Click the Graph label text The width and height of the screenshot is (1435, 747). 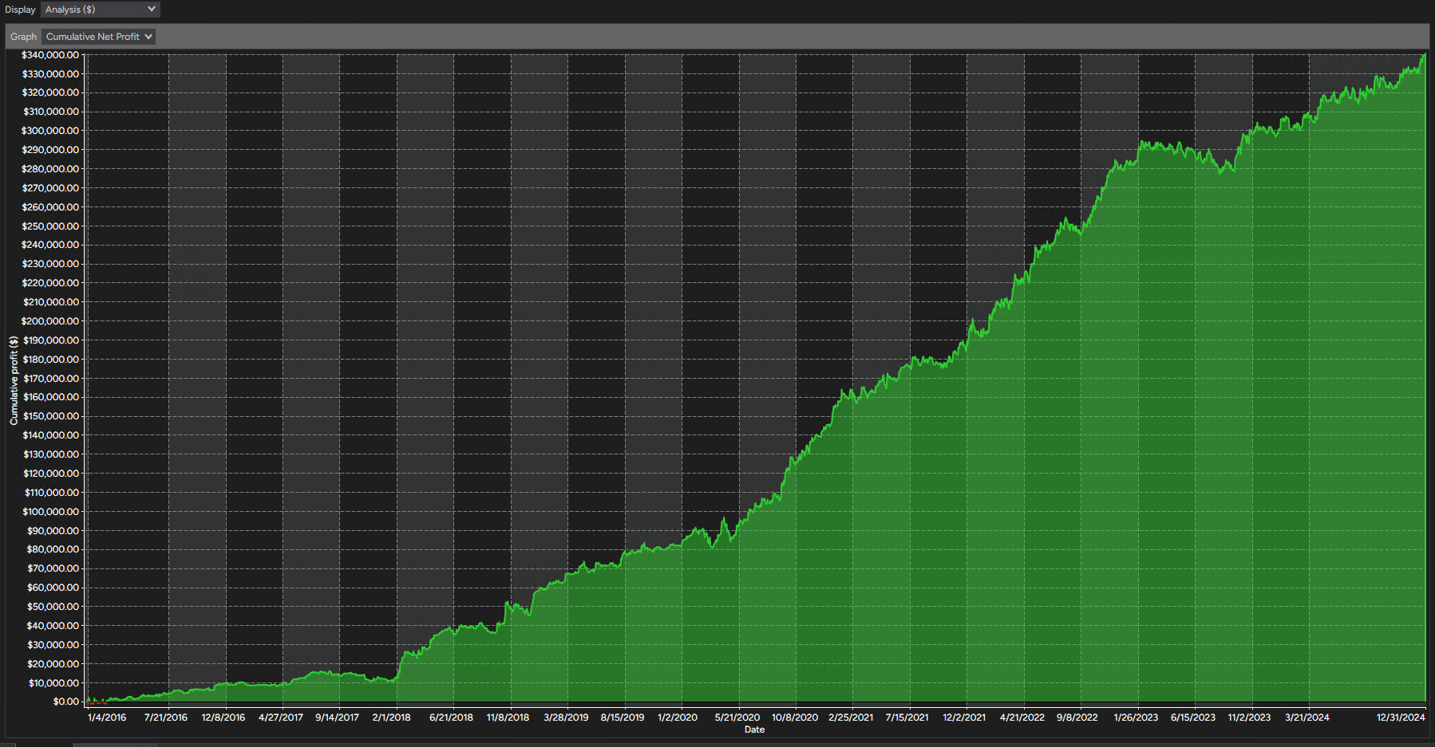[23, 37]
